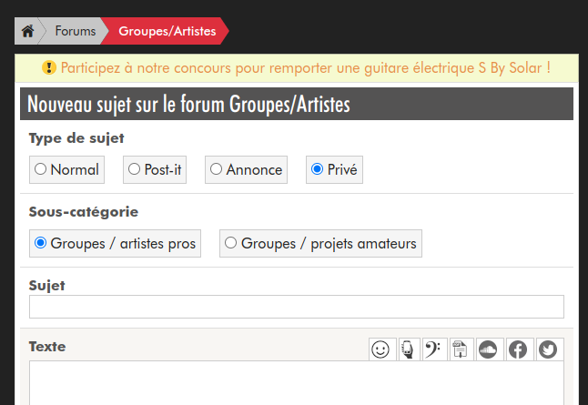Open the smiley emoticon picker
This screenshot has height=405, width=588.
click(380, 349)
